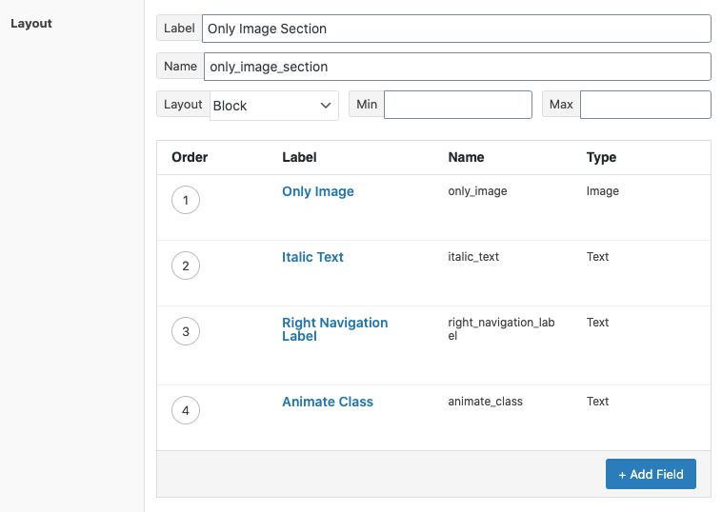Click the Max limit input
This screenshot has width=722, height=512.
tap(645, 105)
